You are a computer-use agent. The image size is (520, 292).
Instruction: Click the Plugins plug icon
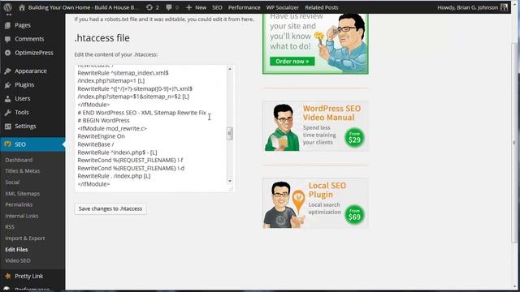coord(7,84)
